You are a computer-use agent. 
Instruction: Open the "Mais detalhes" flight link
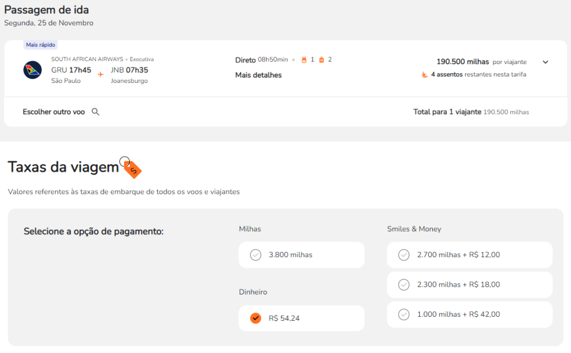click(x=258, y=75)
